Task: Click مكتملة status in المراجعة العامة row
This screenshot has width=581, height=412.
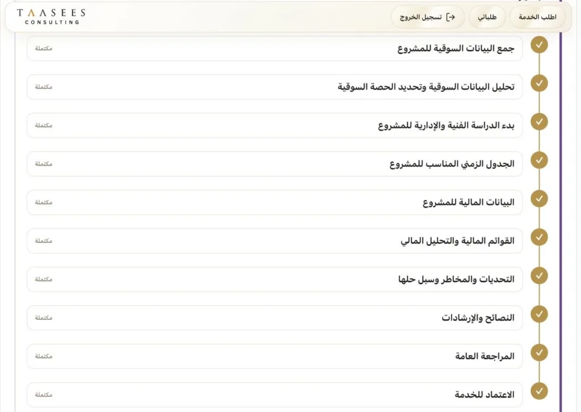Action: (44, 356)
